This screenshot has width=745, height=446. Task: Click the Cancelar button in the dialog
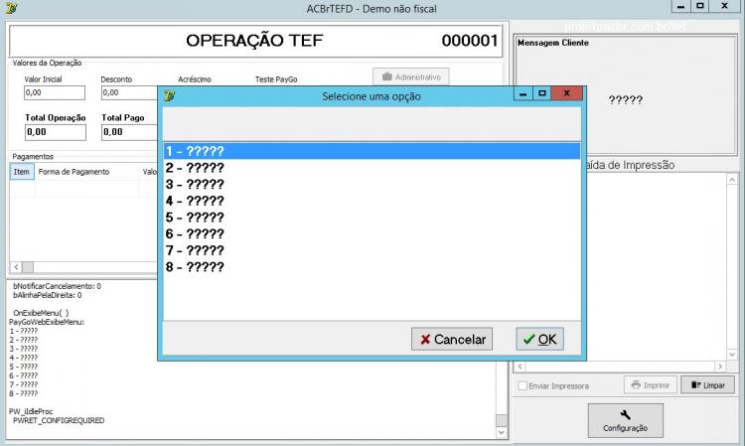pyautogui.click(x=452, y=339)
